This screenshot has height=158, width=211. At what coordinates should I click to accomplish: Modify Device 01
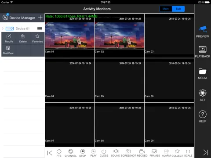click(9, 39)
